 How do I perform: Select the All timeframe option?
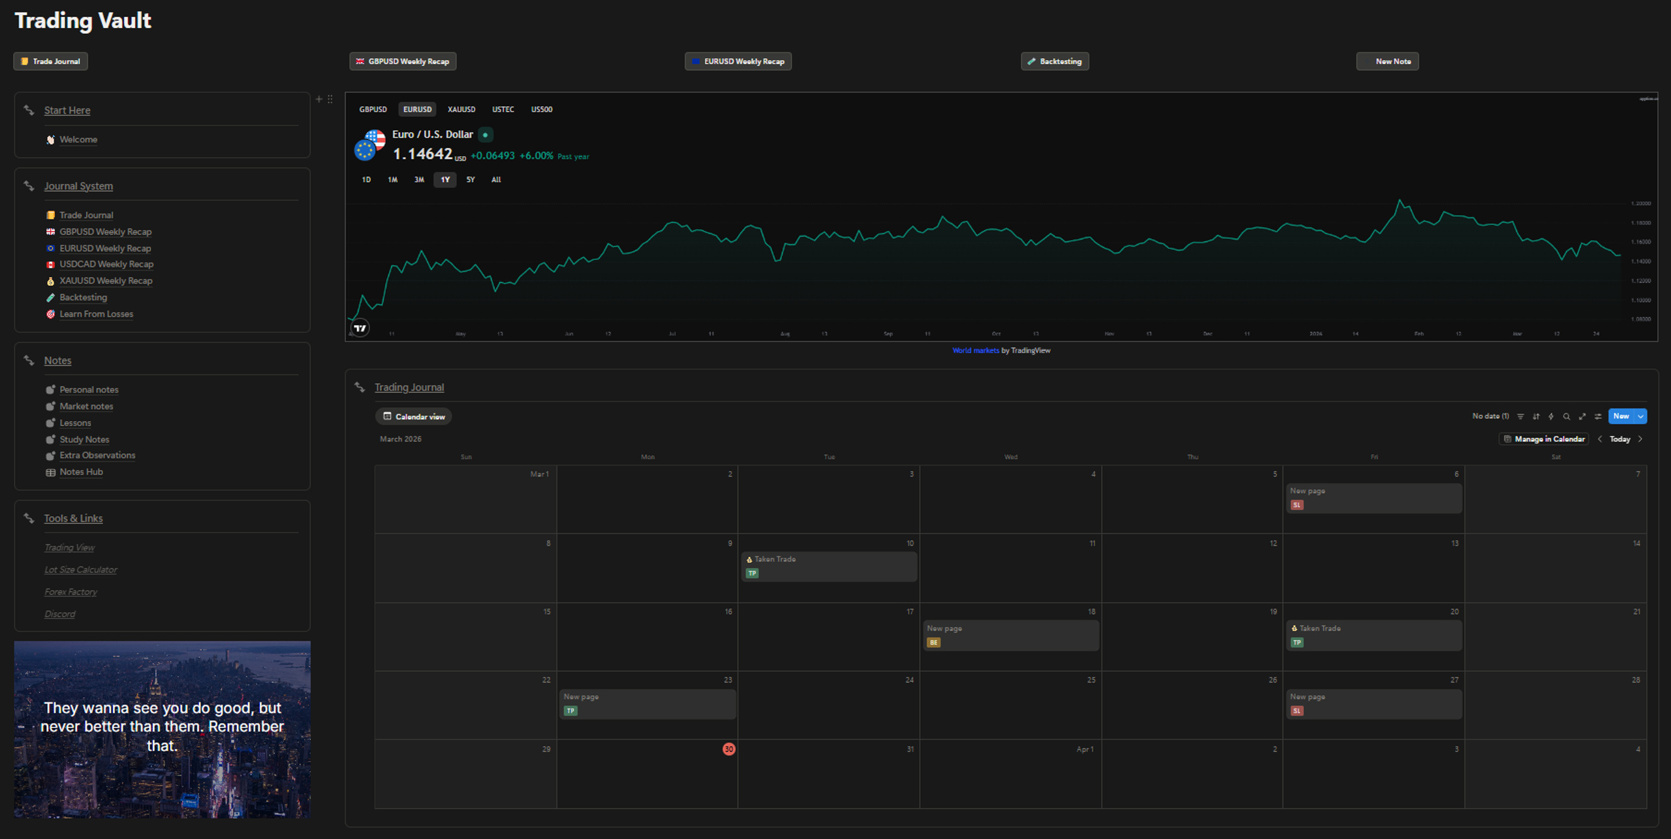pyautogui.click(x=496, y=179)
